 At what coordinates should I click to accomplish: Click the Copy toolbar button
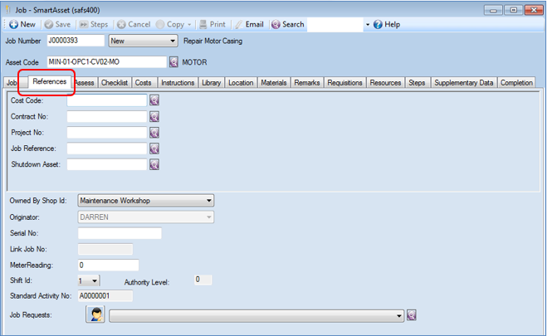171,24
